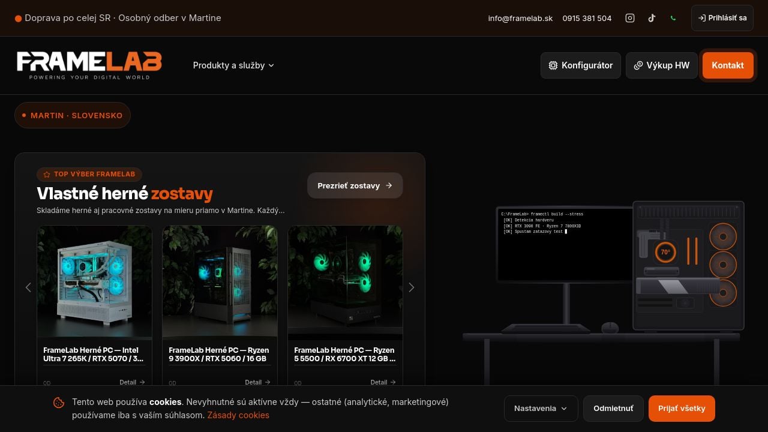Image resolution: width=768 pixels, height=432 pixels.
Task: Open the Prihlásiť sa login button
Action: point(722,18)
